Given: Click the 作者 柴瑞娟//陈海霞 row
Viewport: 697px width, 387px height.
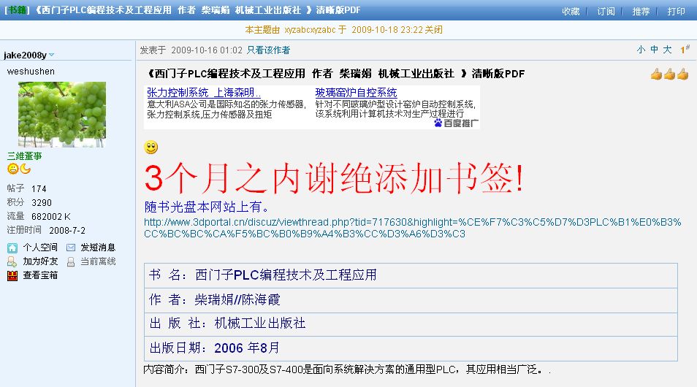Looking at the screenshot, I should coord(411,299).
